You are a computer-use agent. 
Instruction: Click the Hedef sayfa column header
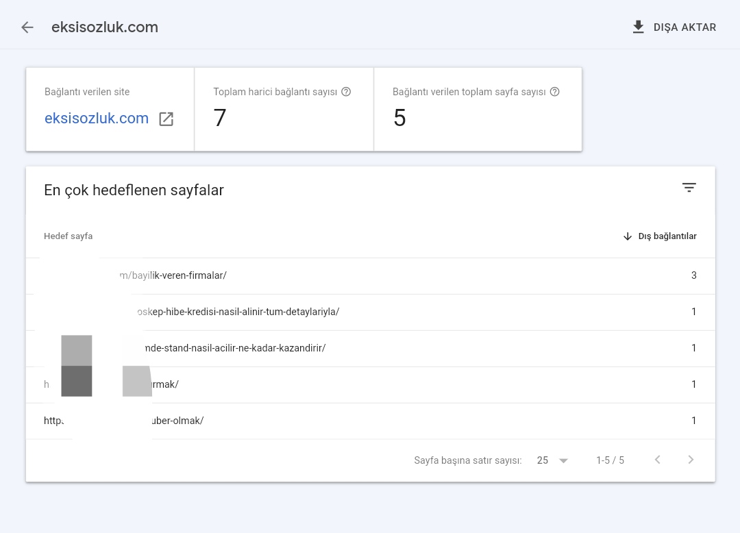point(68,236)
